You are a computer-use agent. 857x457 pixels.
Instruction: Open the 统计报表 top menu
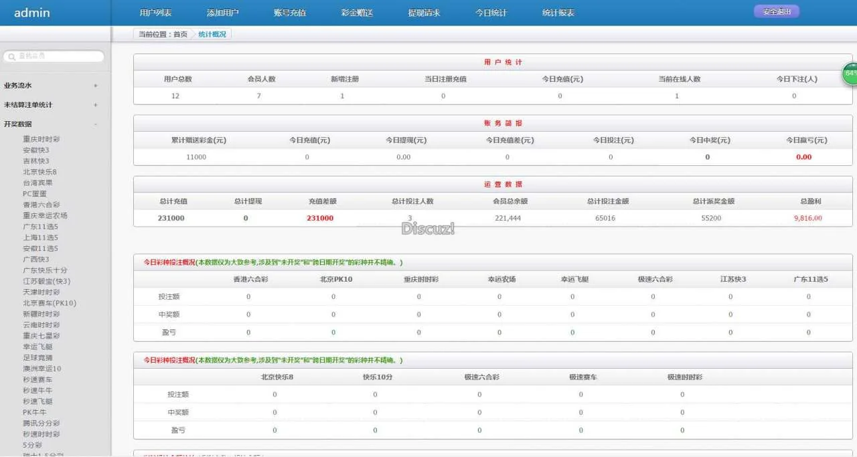(x=558, y=13)
